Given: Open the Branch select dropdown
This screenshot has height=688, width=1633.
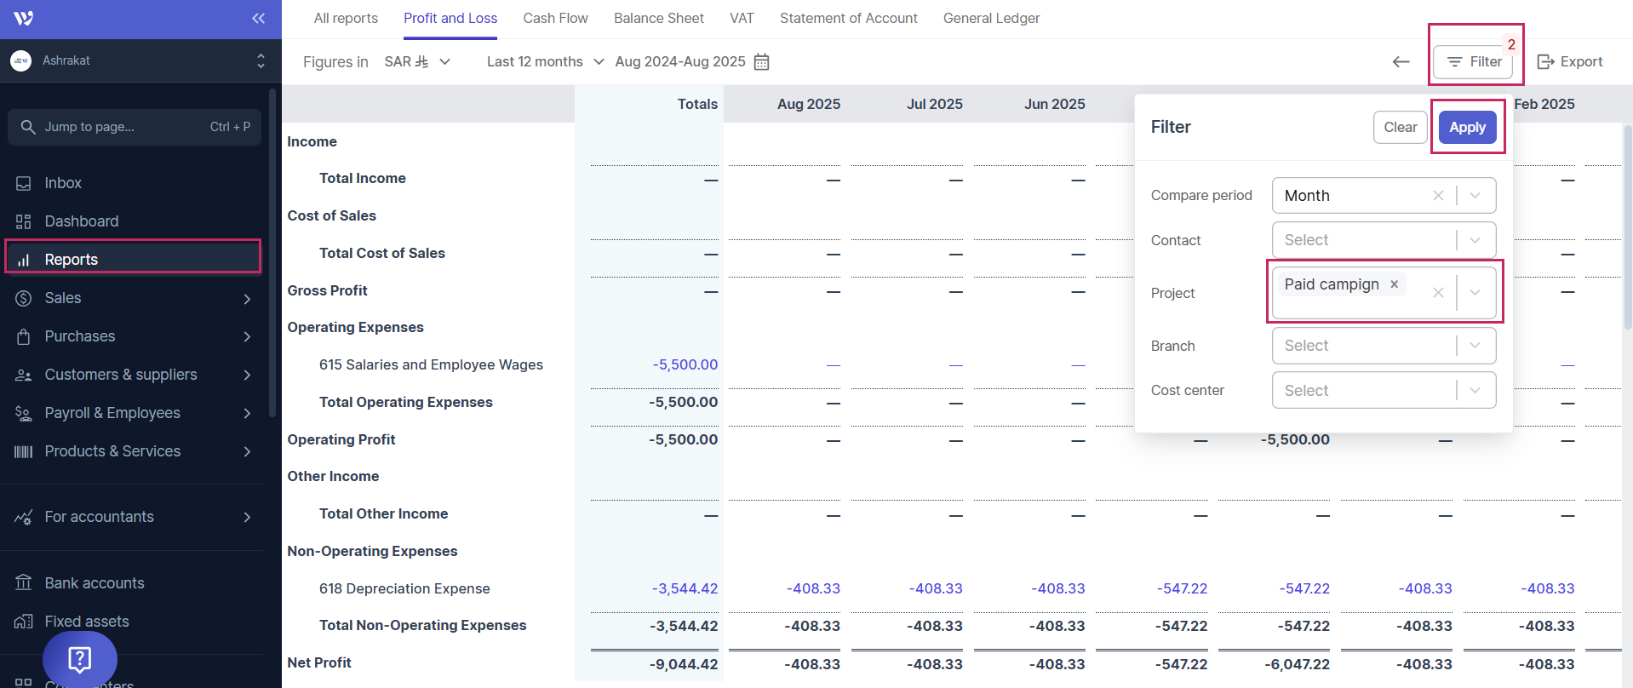Looking at the screenshot, I should pos(1475,346).
